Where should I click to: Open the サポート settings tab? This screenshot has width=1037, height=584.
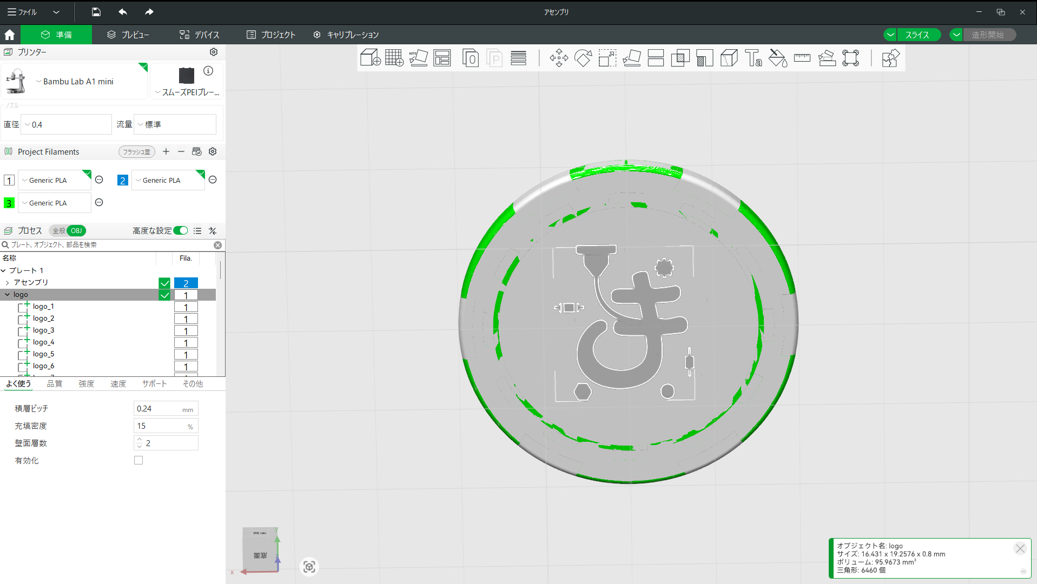coord(155,383)
